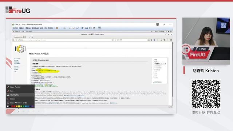Choose Erase All Ink on Slide

pos(20,103)
